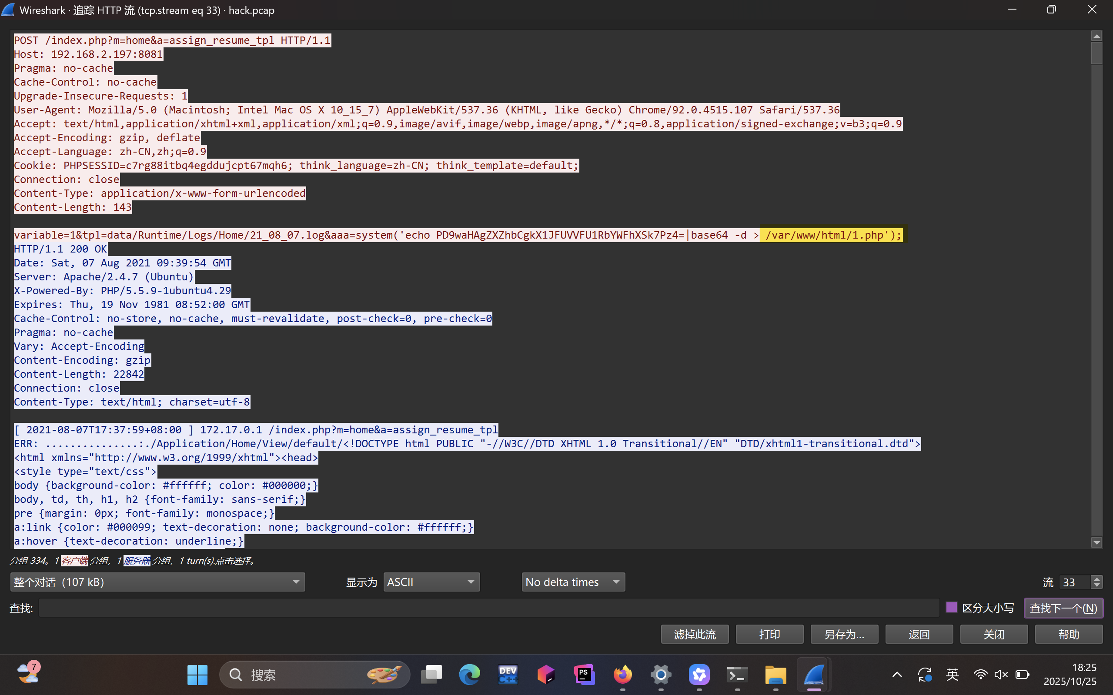Select the 客户端 client packets label
This screenshot has width=1113, height=695.
click(x=74, y=560)
